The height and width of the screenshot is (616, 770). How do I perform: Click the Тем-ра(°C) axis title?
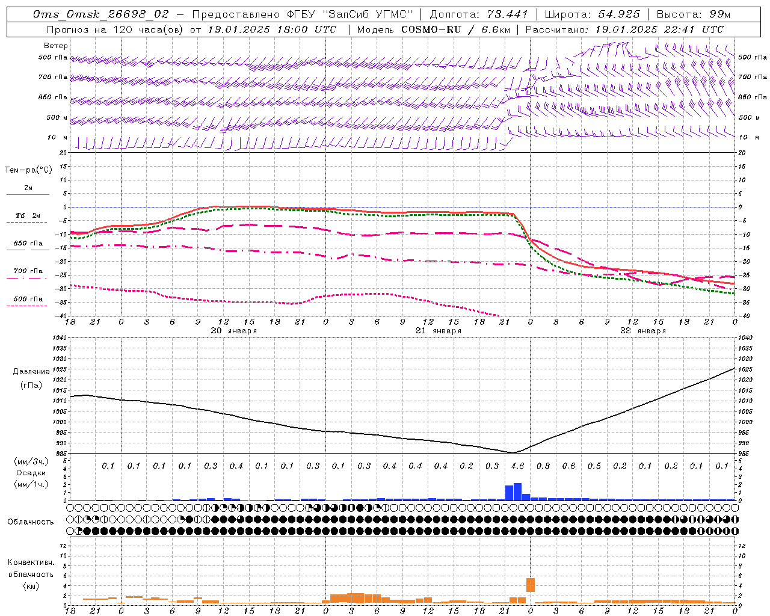pos(28,170)
